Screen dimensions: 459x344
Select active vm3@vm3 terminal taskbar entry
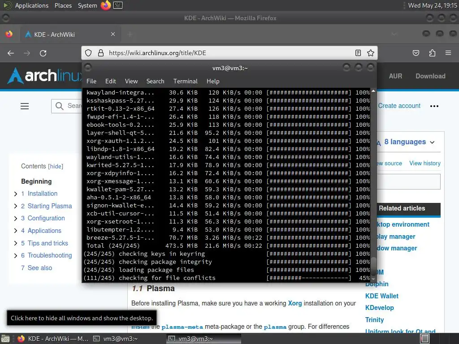[204, 339]
